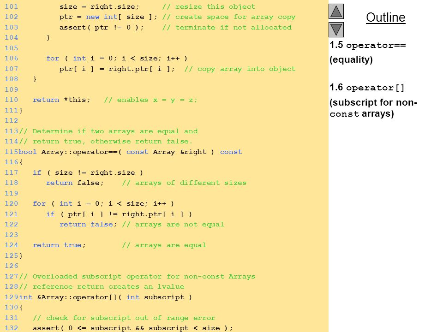The height and width of the screenshot is (332, 443).
Task: Click line 117 'if ( size != right.size )'
Action: pyautogui.click(x=88, y=173)
